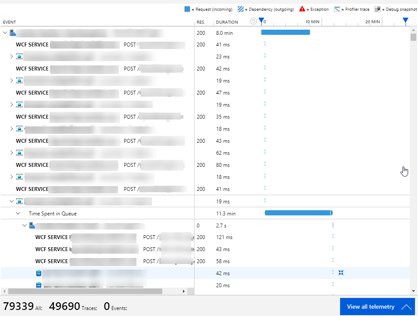This screenshot has height=316, width=418.
Task: Click the 11.3 min queue duration bar
Action: click(x=298, y=213)
